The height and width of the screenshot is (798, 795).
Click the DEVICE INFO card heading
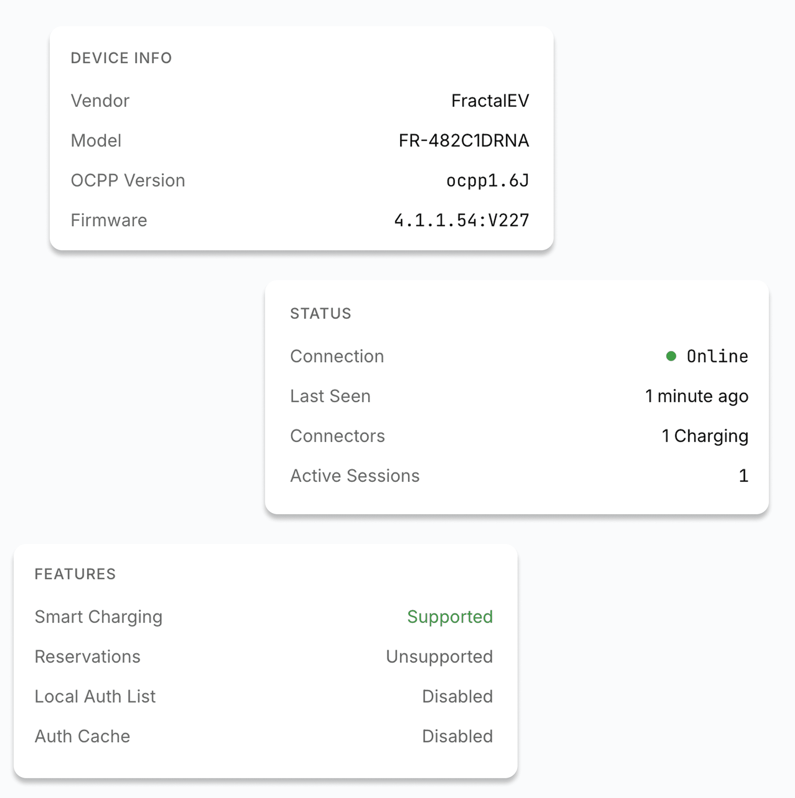121,58
